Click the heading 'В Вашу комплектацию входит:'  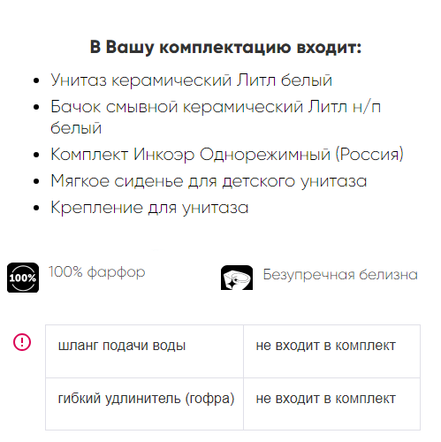pos(225,47)
